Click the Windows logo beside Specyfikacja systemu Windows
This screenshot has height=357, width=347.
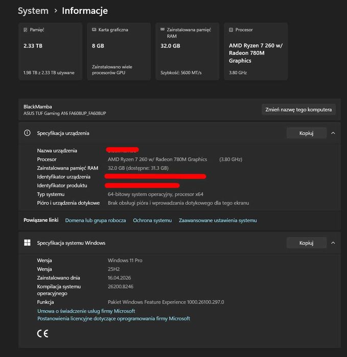click(27, 243)
